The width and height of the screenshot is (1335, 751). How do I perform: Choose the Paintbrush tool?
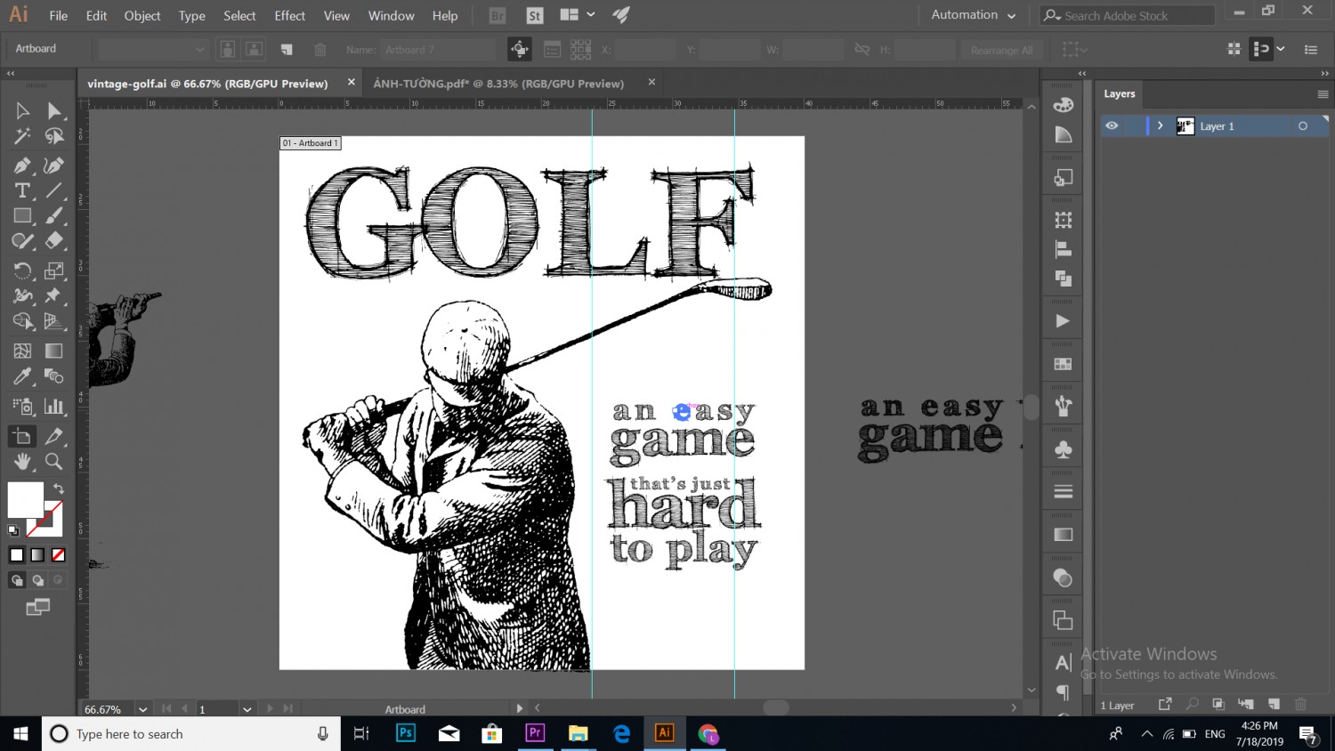[x=54, y=215]
